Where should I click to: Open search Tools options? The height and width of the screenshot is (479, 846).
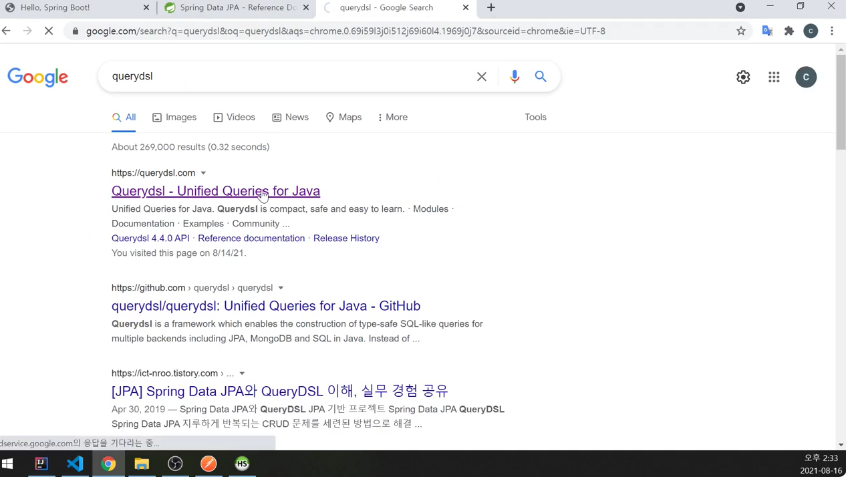point(535,118)
